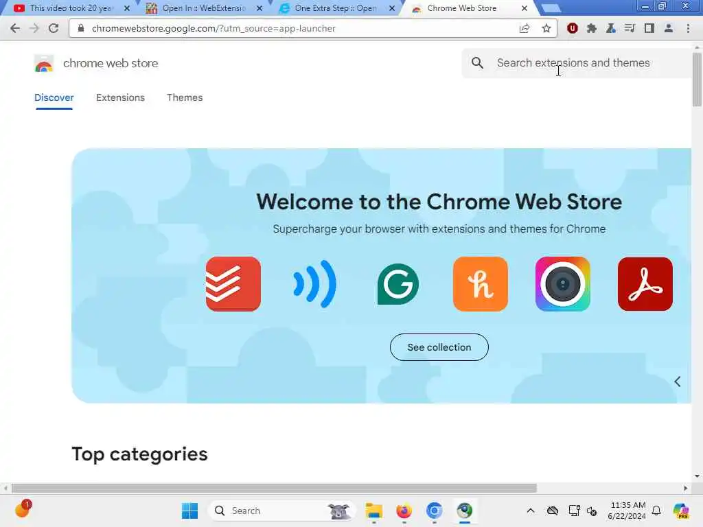Open the Grammarly extension icon

click(x=397, y=283)
